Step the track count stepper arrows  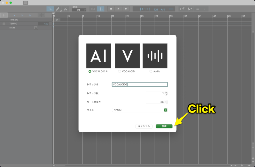pos(166,93)
